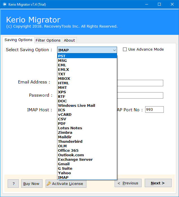Viewport: 179px width, 197px height.
Task: Click the Buy Now button
Action: pos(32,184)
